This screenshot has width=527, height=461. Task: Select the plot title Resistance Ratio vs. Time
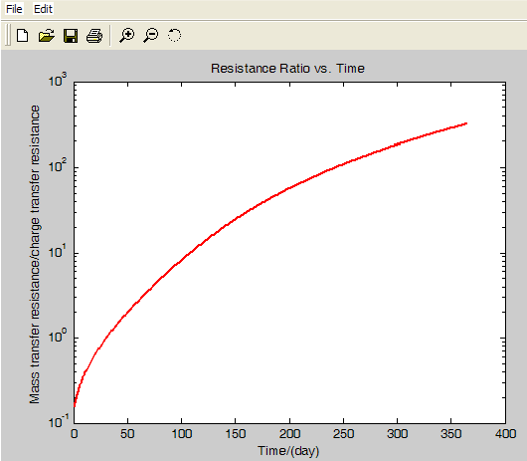pos(287,69)
